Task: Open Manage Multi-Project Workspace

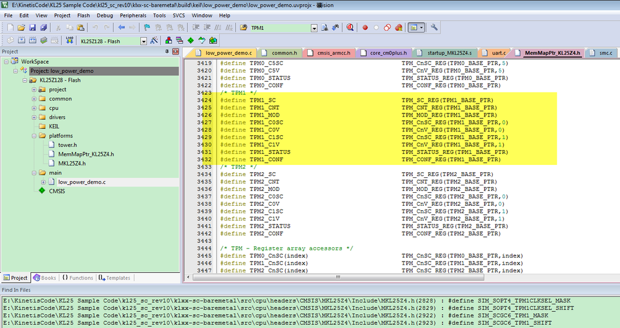Action: (179, 40)
